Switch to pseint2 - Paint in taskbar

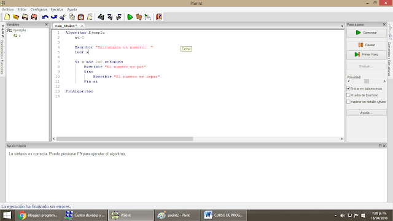click(x=177, y=215)
